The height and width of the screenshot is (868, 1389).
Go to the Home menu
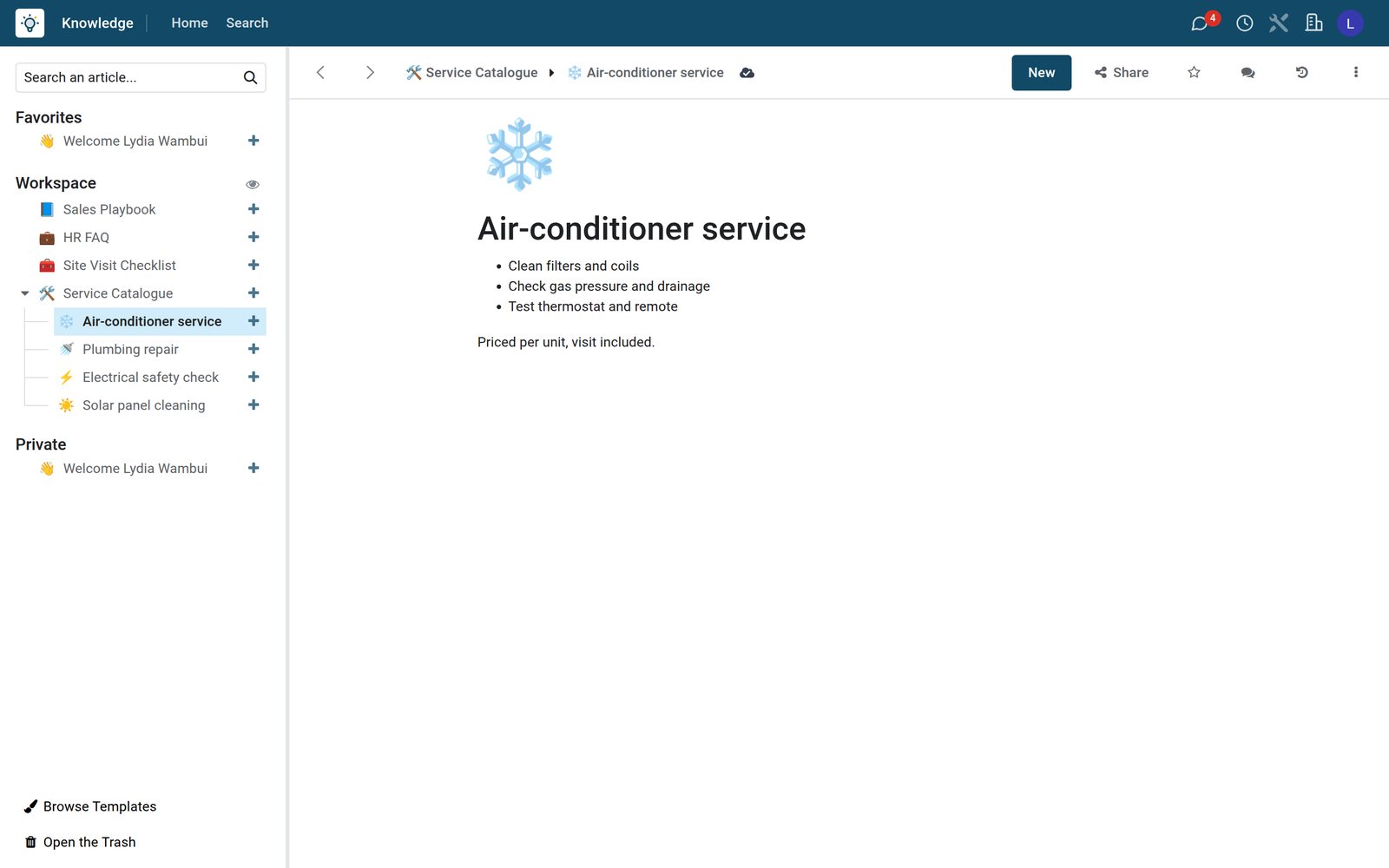pyautogui.click(x=189, y=23)
